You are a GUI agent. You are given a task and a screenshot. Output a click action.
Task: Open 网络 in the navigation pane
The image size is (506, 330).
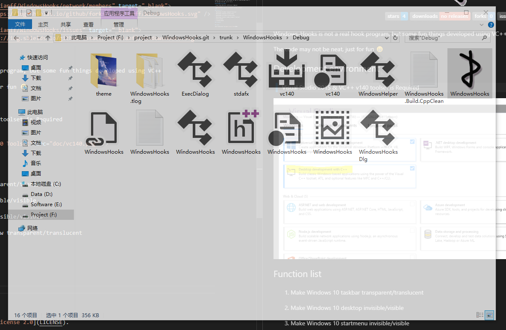[32, 228]
